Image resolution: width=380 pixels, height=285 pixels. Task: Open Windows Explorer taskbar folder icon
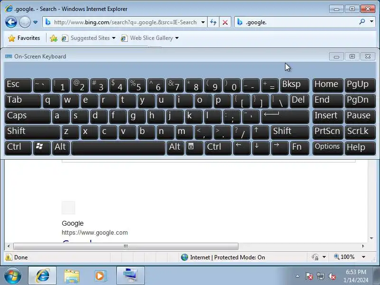72,276
